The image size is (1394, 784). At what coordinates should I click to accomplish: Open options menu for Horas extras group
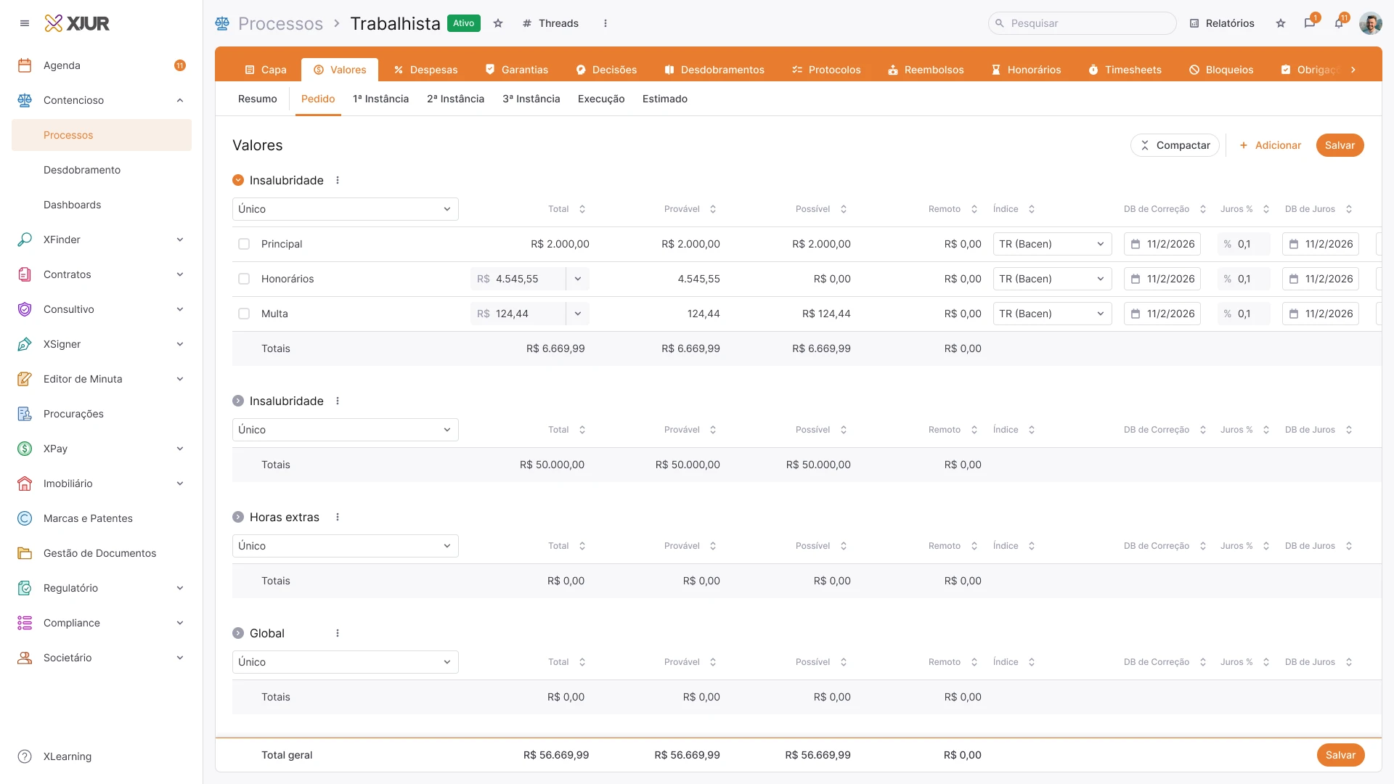pyautogui.click(x=338, y=517)
